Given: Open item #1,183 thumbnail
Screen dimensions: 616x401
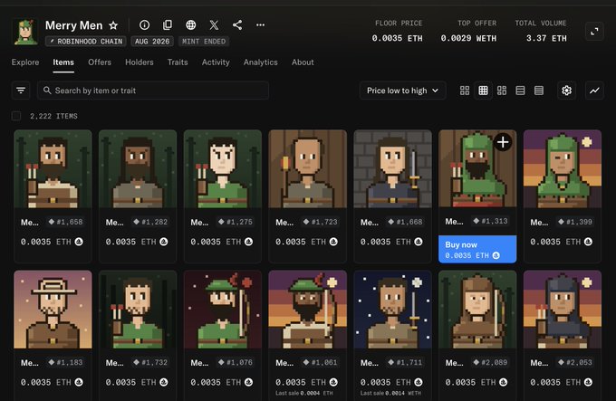Looking at the screenshot, I should (53, 310).
